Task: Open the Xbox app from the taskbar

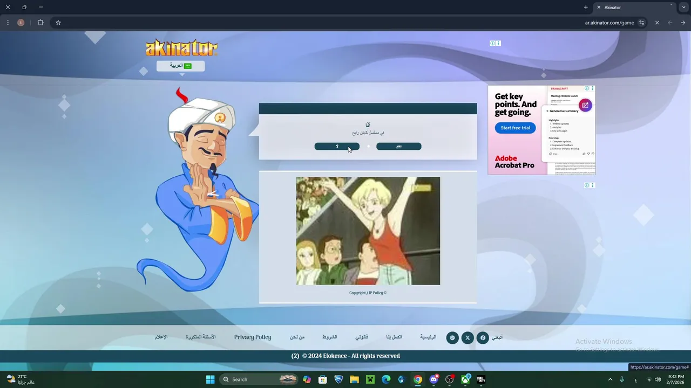Action: tap(465, 379)
